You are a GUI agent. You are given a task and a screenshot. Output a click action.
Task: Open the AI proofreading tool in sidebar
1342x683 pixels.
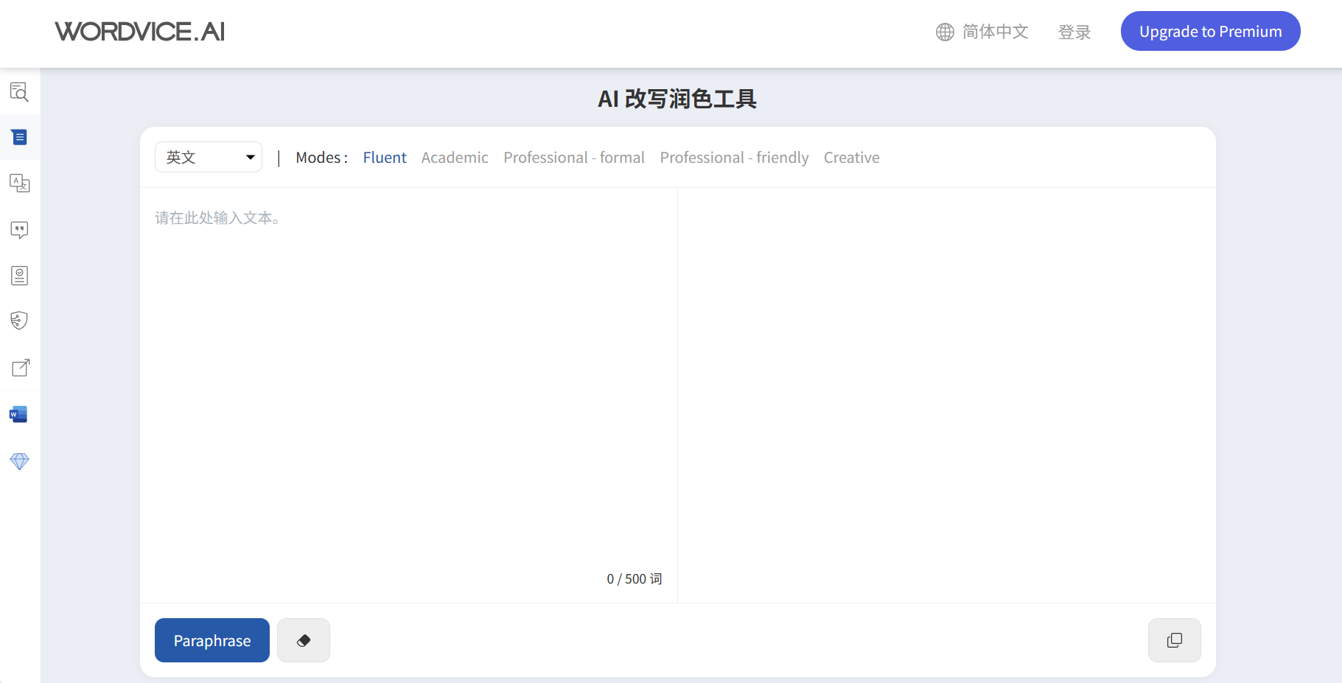click(x=19, y=92)
